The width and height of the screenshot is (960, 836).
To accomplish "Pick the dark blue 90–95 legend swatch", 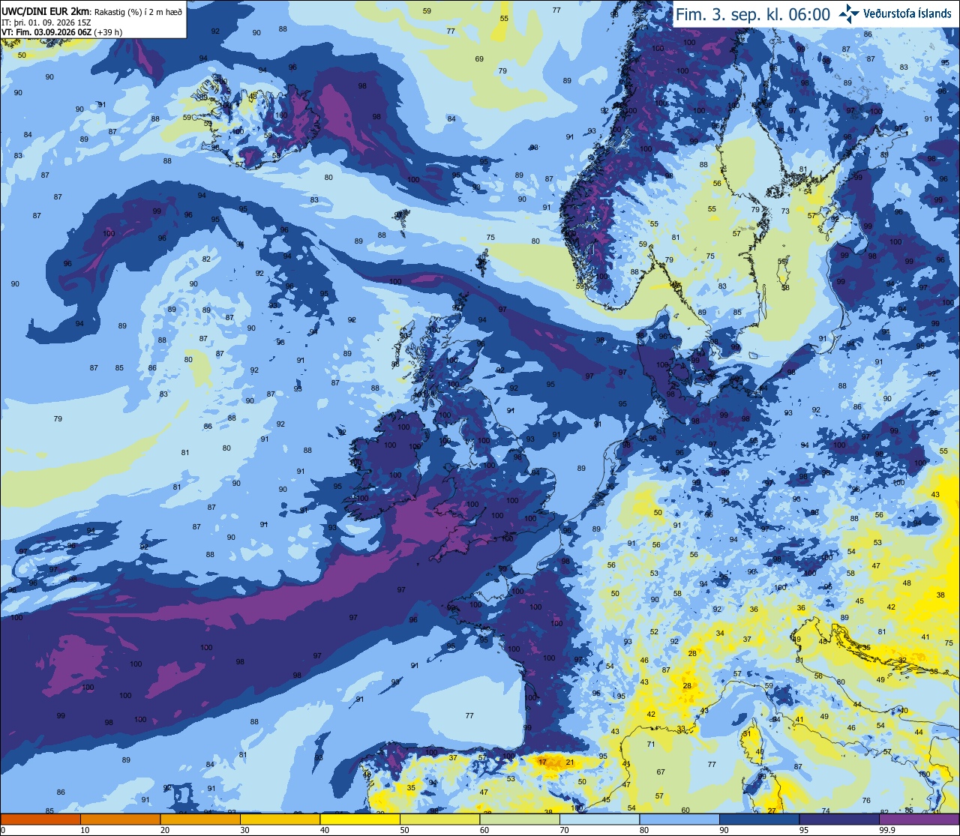I will point(759,820).
